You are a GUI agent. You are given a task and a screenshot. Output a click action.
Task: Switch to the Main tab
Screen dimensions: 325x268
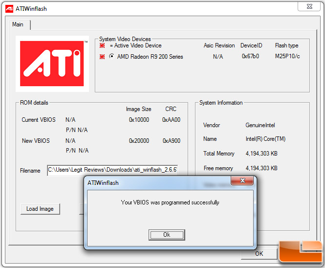pos(18,24)
